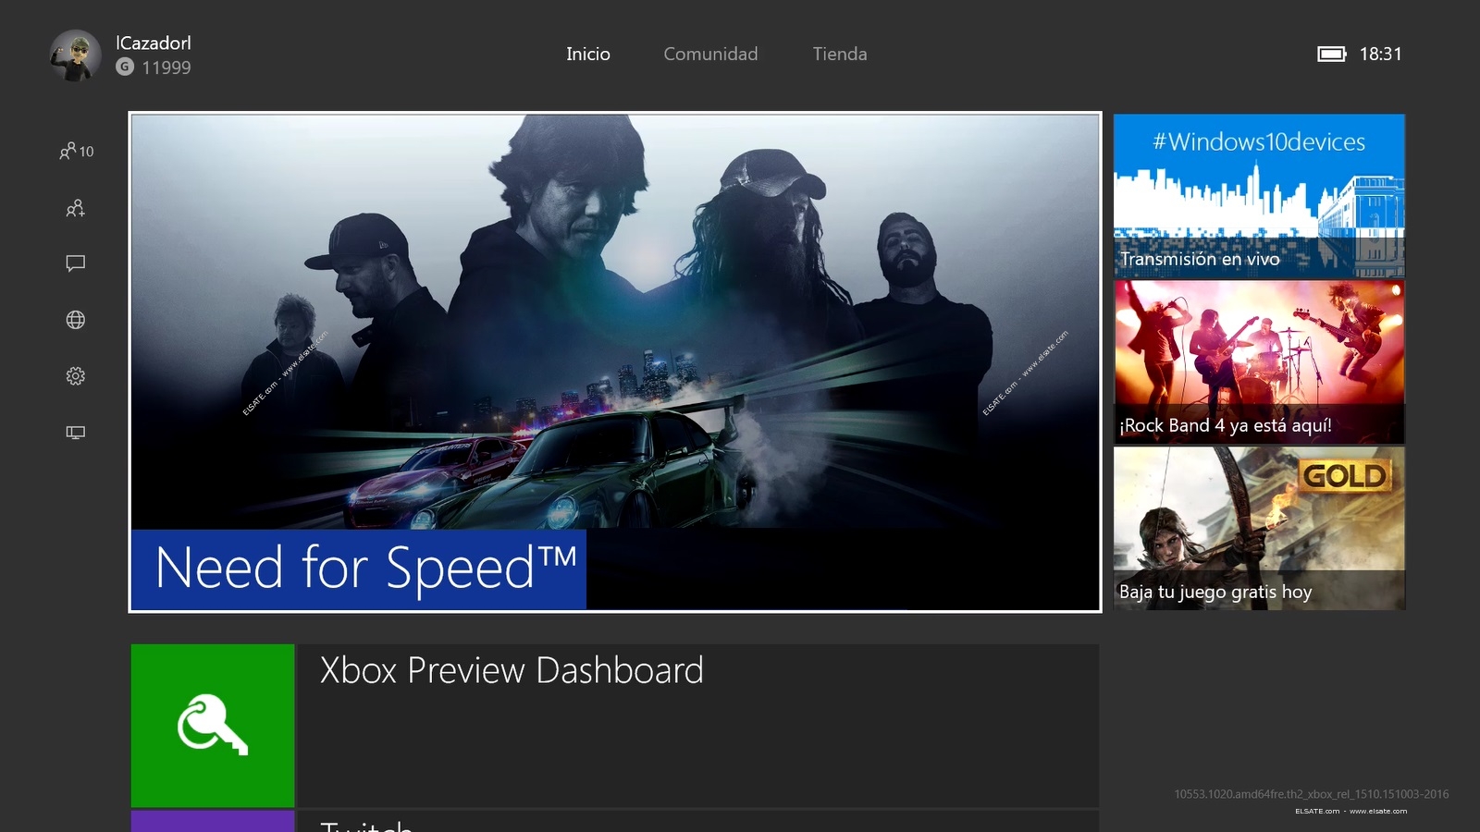The image size is (1480, 832).
Task: Open the Gold free game tile
Action: pyautogui.click(x=1259, y=529)
